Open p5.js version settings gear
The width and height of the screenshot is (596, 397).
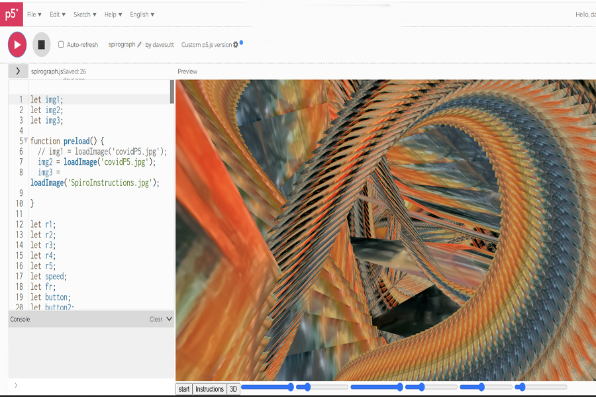[x=236, y=45]
